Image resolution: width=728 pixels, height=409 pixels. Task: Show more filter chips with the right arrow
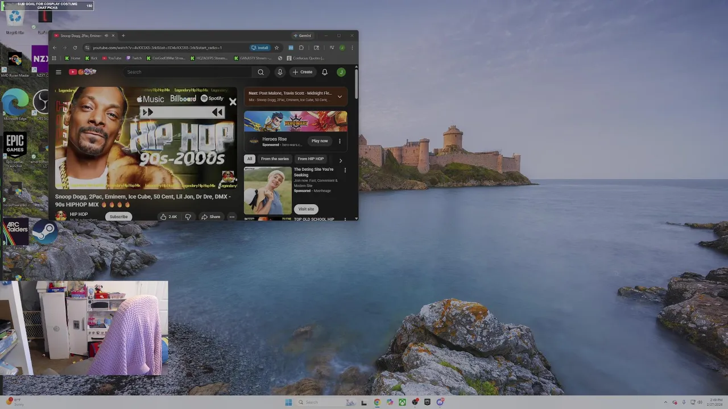(341, 161)
